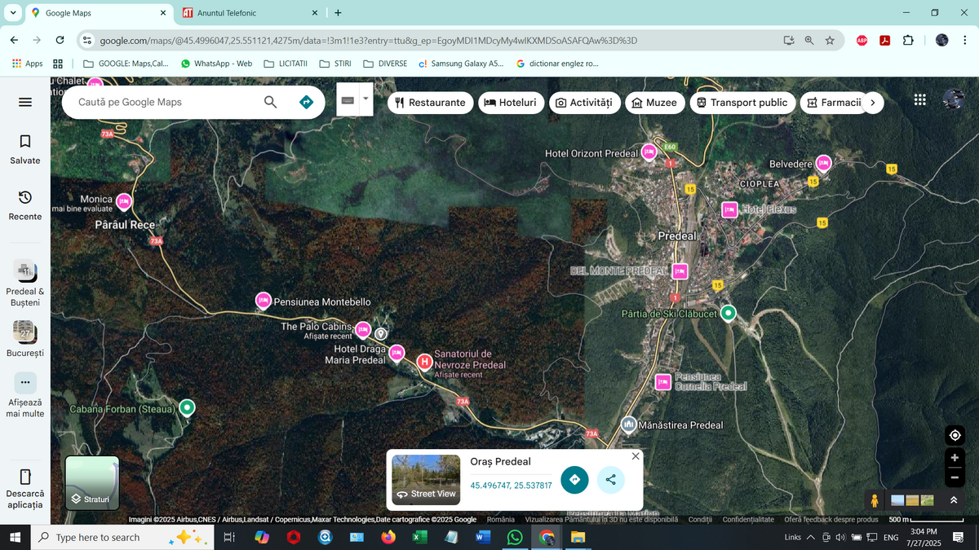Select the Hoteluri category chip

pyautogui.click(x=511, y=103)
